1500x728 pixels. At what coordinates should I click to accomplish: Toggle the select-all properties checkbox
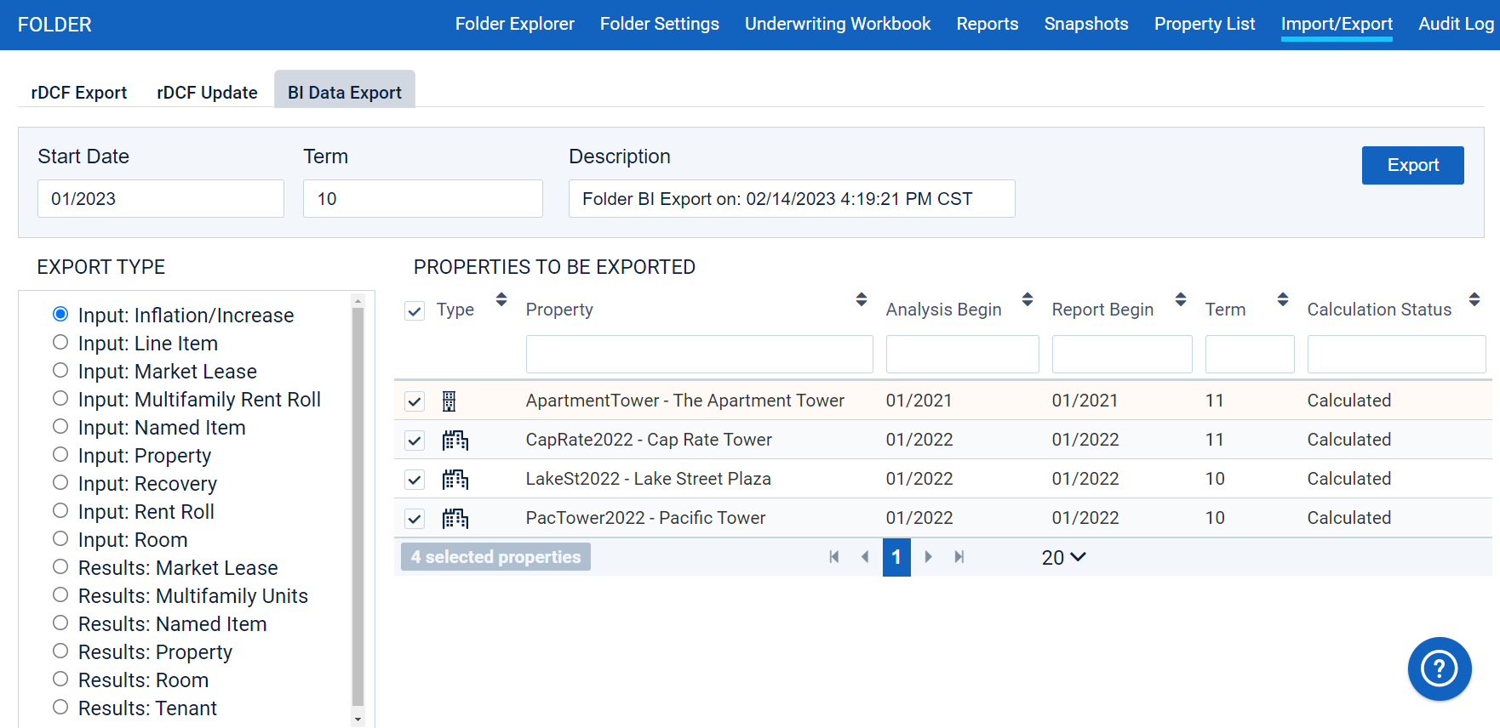tap(415, 310)
